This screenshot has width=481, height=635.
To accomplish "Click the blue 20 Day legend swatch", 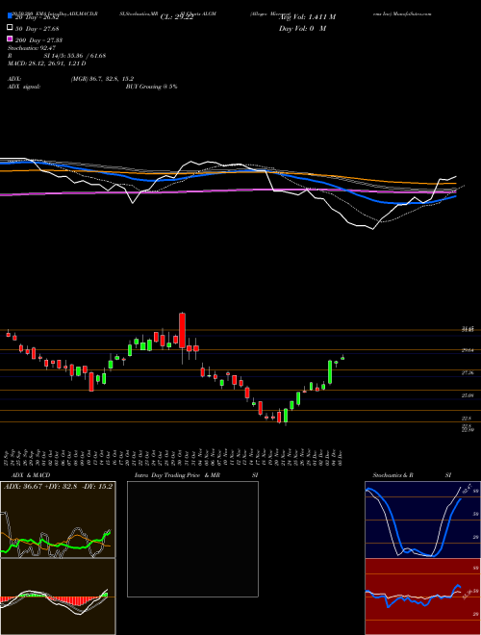I will 10,16.
